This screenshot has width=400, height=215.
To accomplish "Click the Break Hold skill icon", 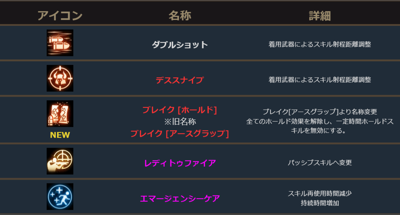I will coord(60,114).
